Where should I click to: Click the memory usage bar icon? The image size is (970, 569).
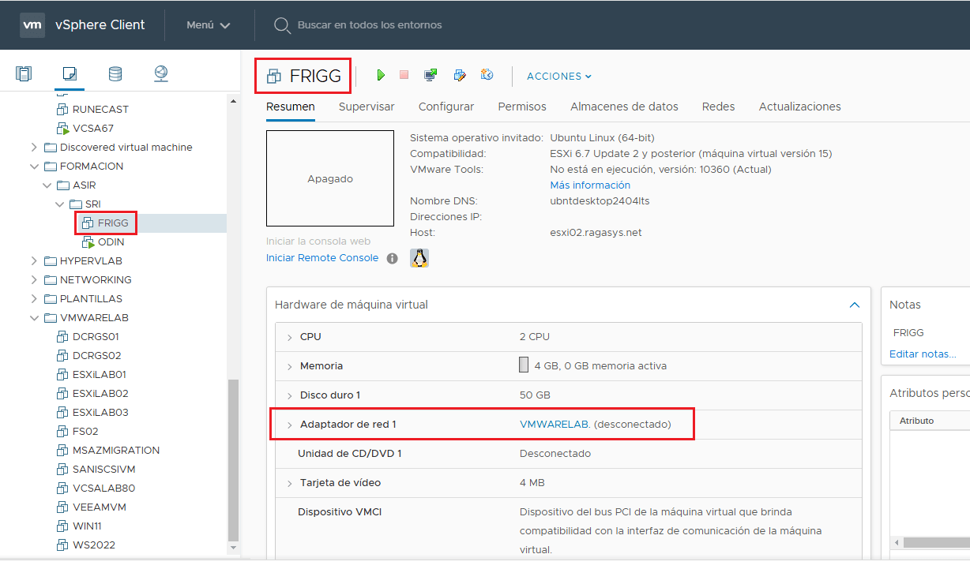pyautogui.click(x=524, y=365)
